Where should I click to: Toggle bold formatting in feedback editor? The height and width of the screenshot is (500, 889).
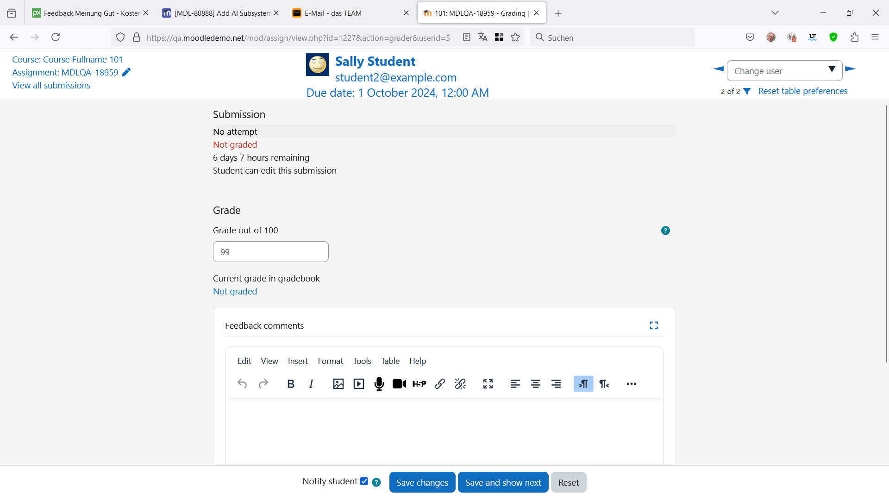tap(291, 384)
